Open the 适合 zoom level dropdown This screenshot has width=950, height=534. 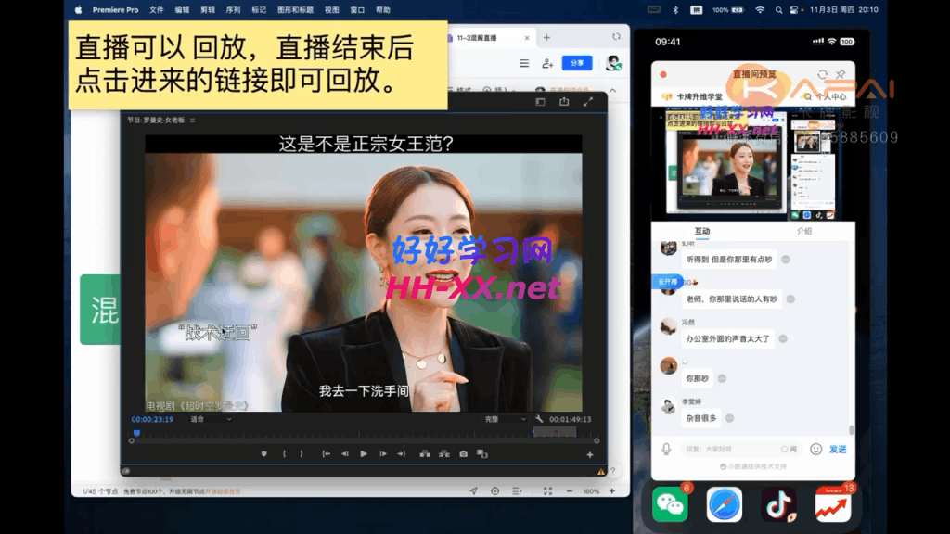point(211,419)
